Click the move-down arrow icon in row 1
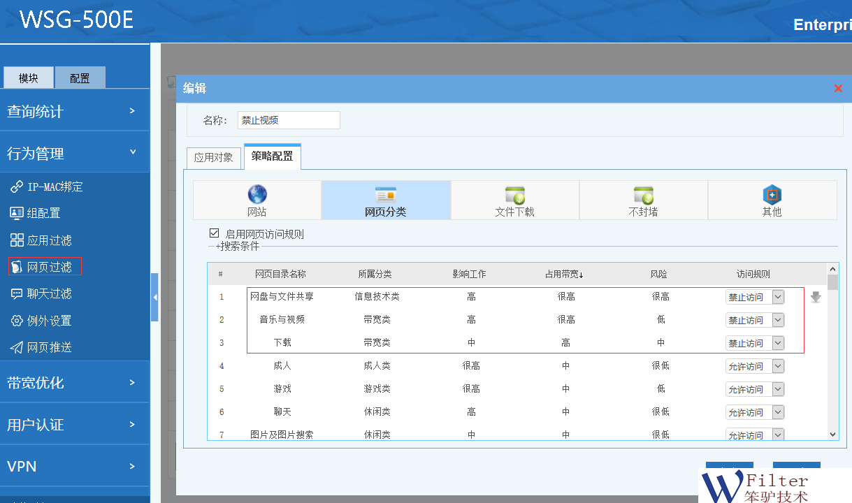 pyautogui.click(x=816, y=297)
